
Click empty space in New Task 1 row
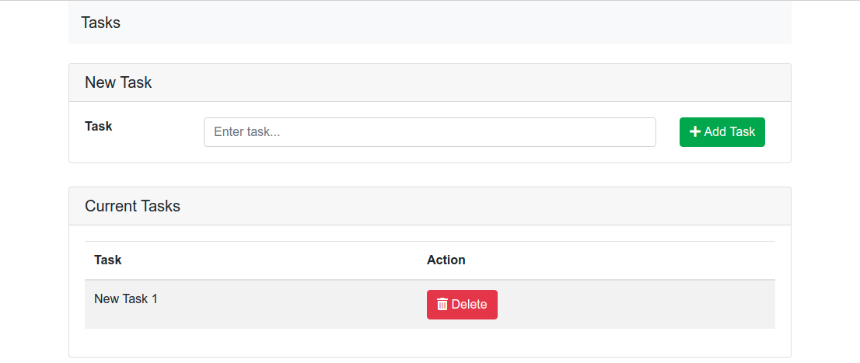tap(638, 305)
